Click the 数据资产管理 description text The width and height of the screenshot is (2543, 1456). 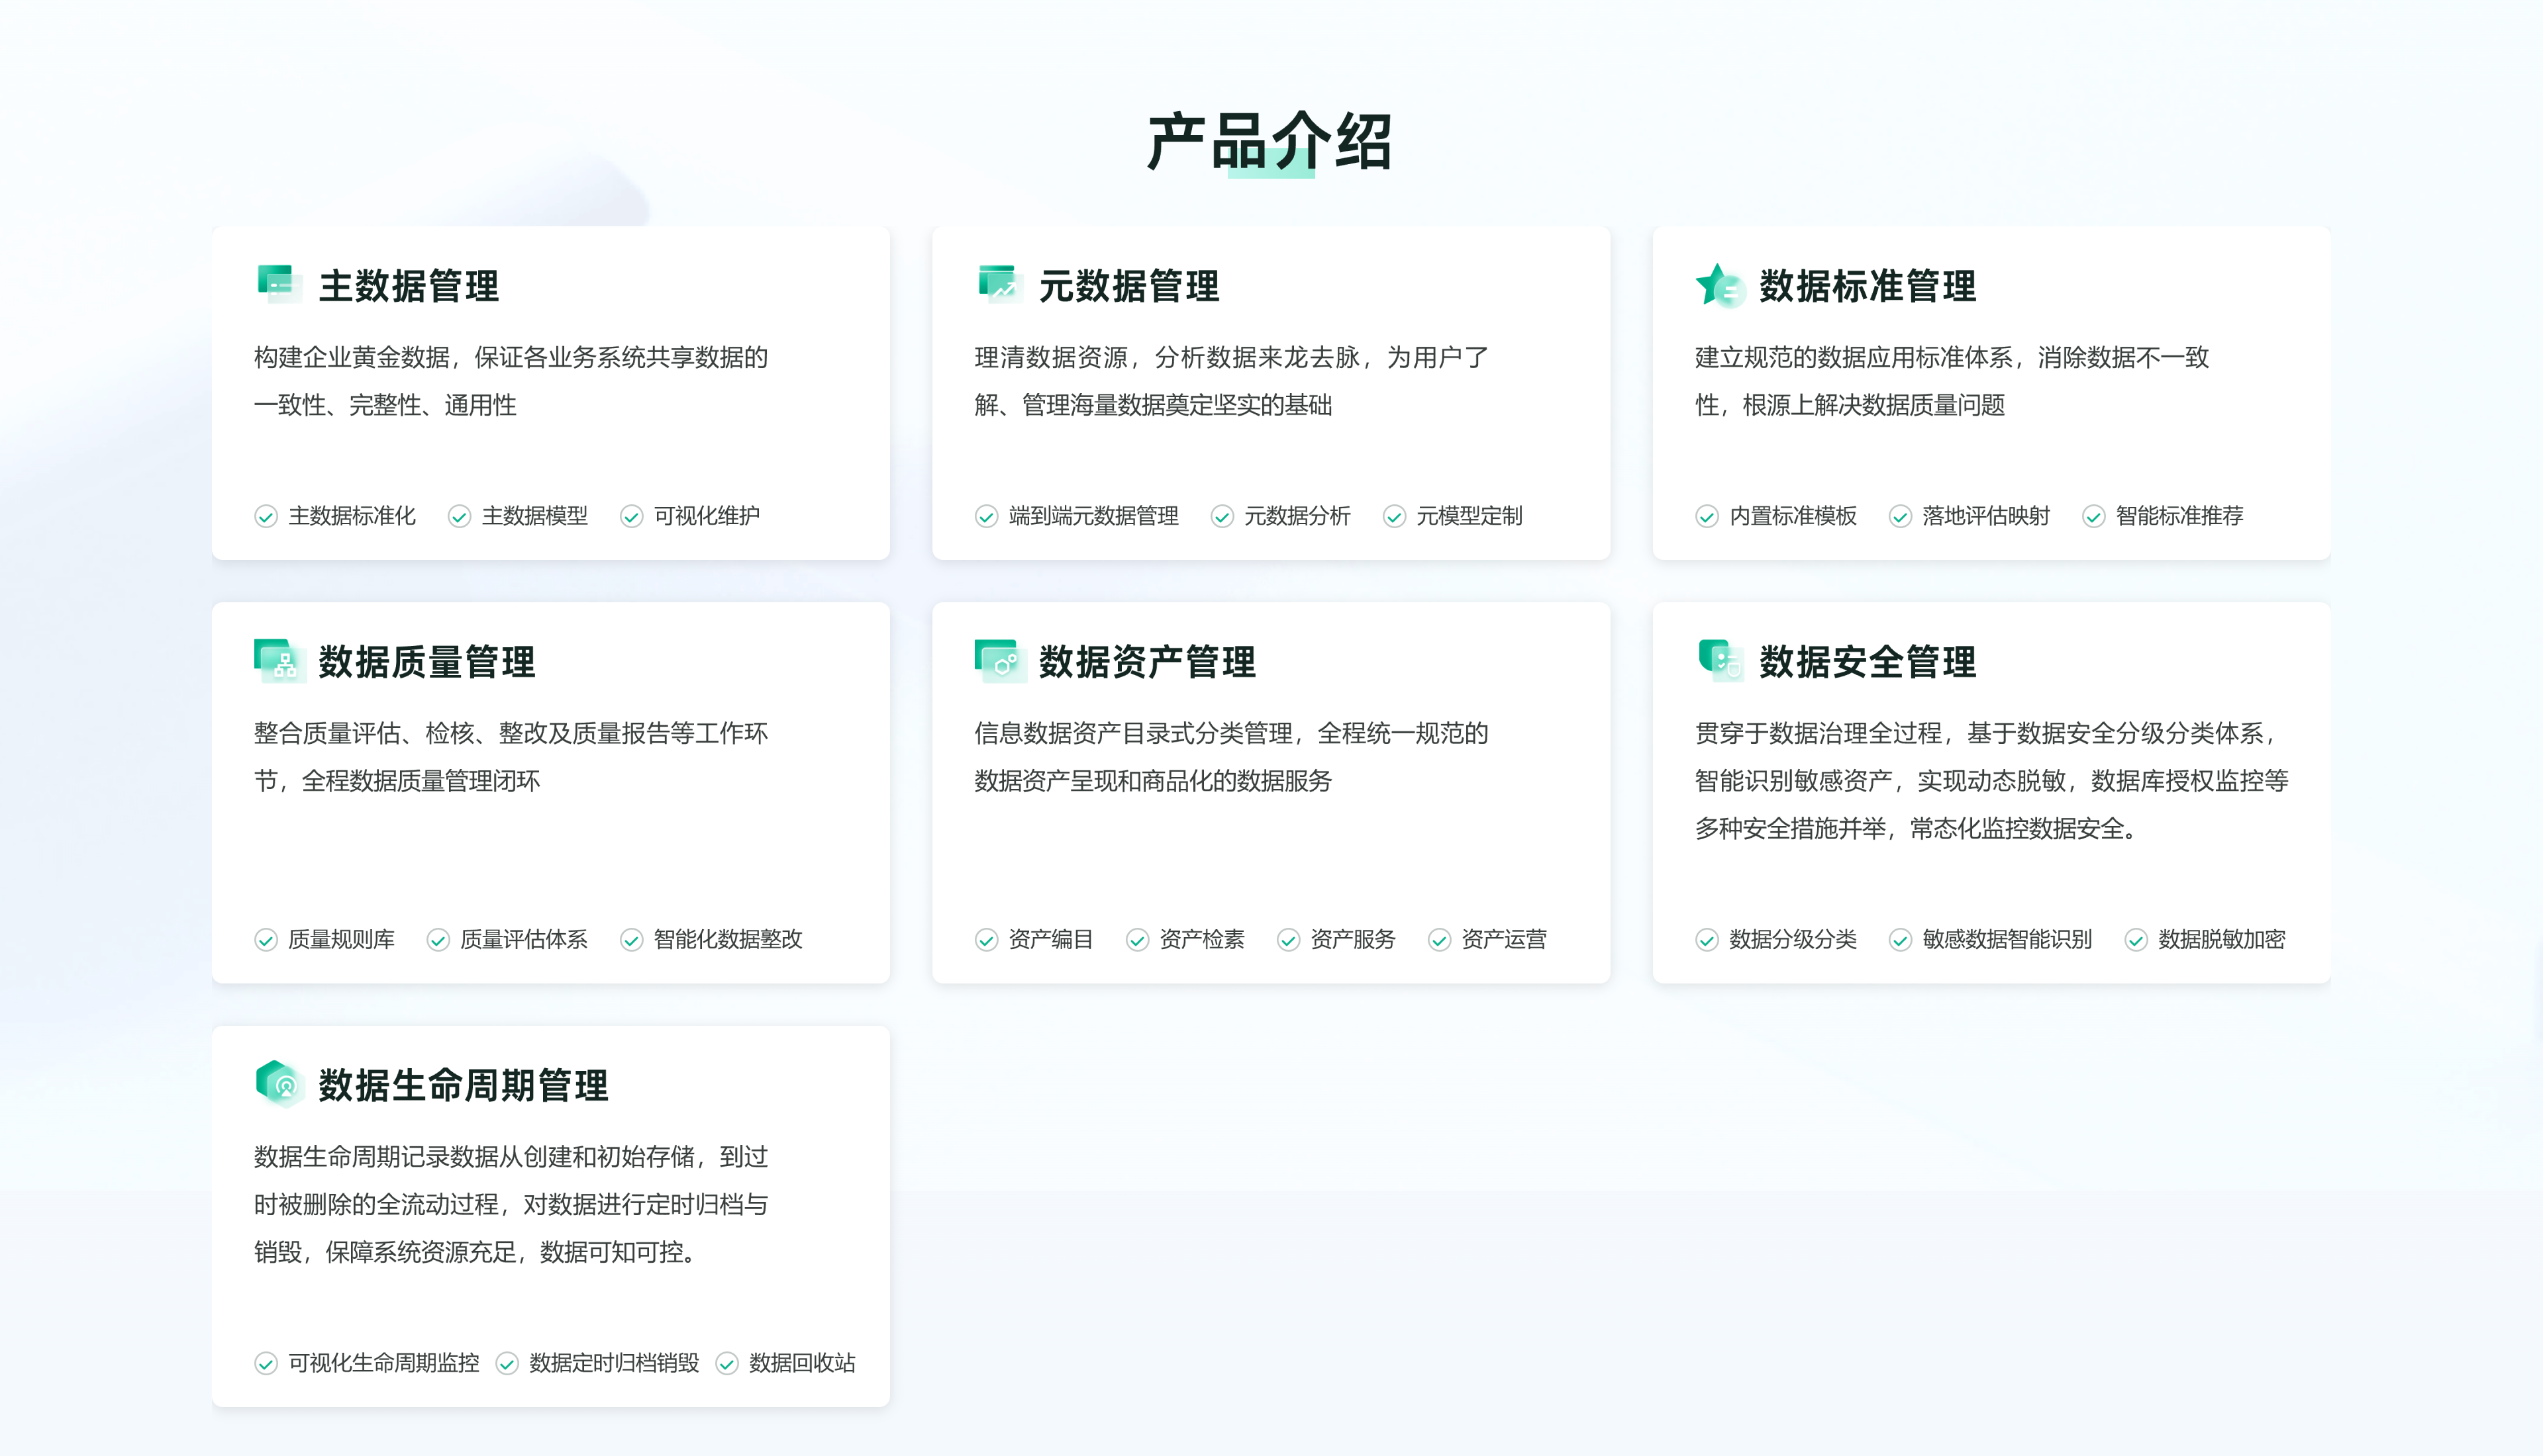(x=1230, y=757)
